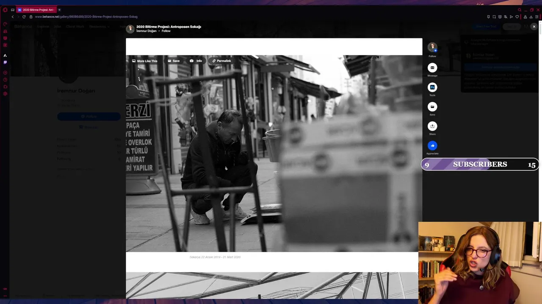Click the project title Antroposen Sokağı
Image resolution: width=542 pixels, height=304 pixels.
(169, 27)
